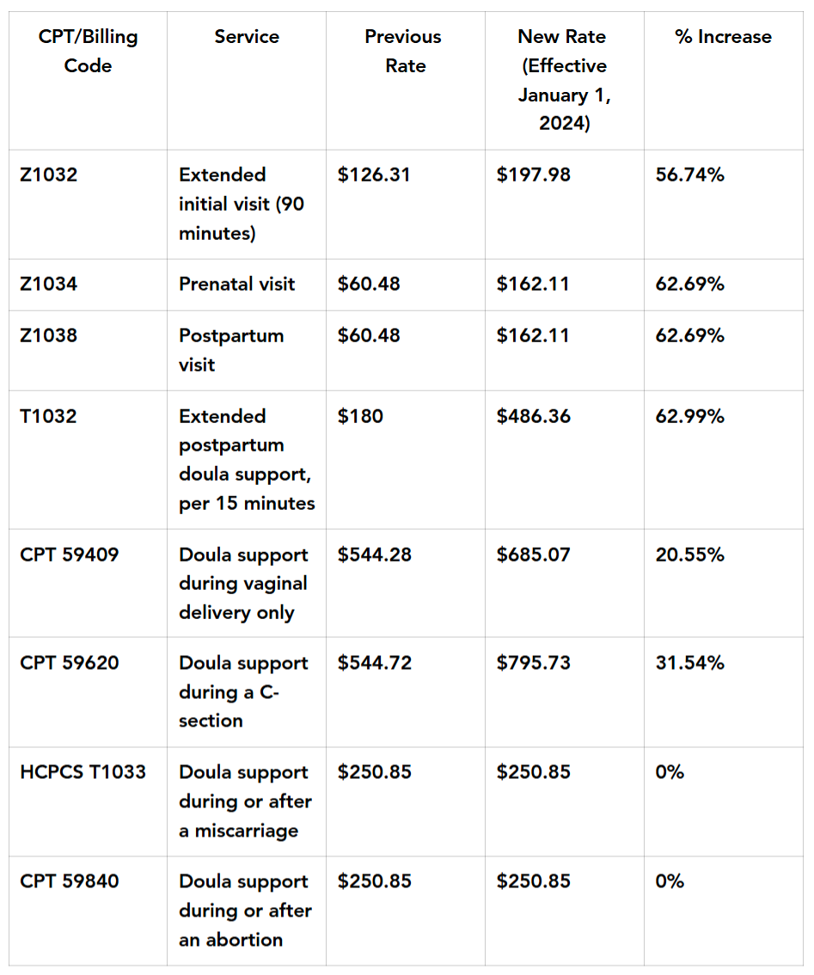Click Doula support during or after a miscarriage

[x=245, y=801]
